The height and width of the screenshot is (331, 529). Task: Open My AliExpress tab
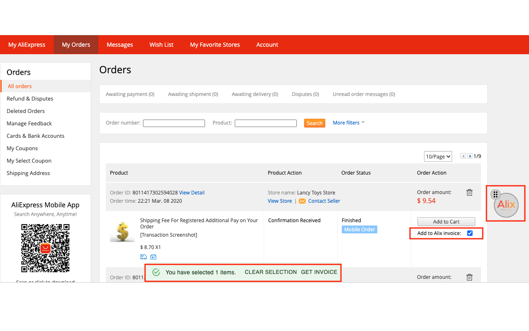tap(27, 45)
